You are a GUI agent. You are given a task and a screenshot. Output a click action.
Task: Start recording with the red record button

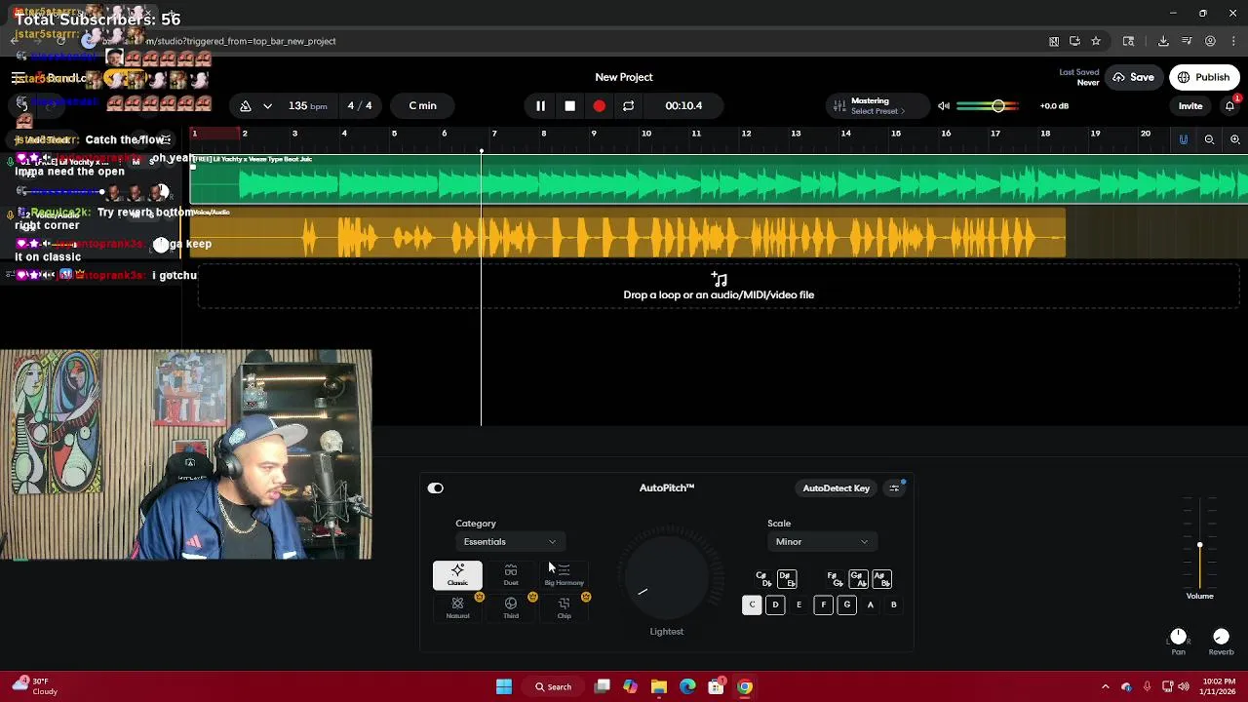coord(599,105)
